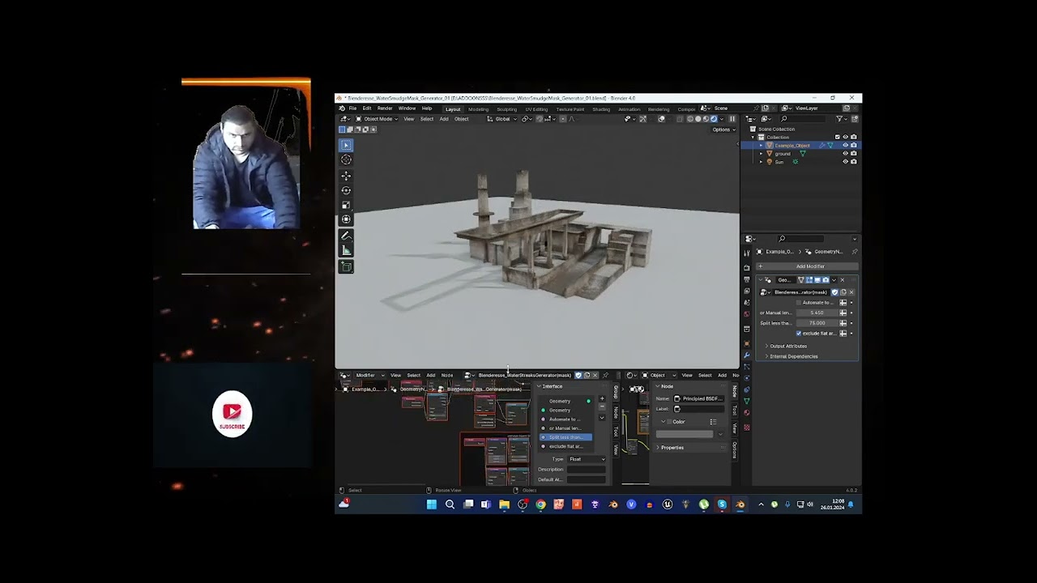Open the Render properties tab icon

747,267
